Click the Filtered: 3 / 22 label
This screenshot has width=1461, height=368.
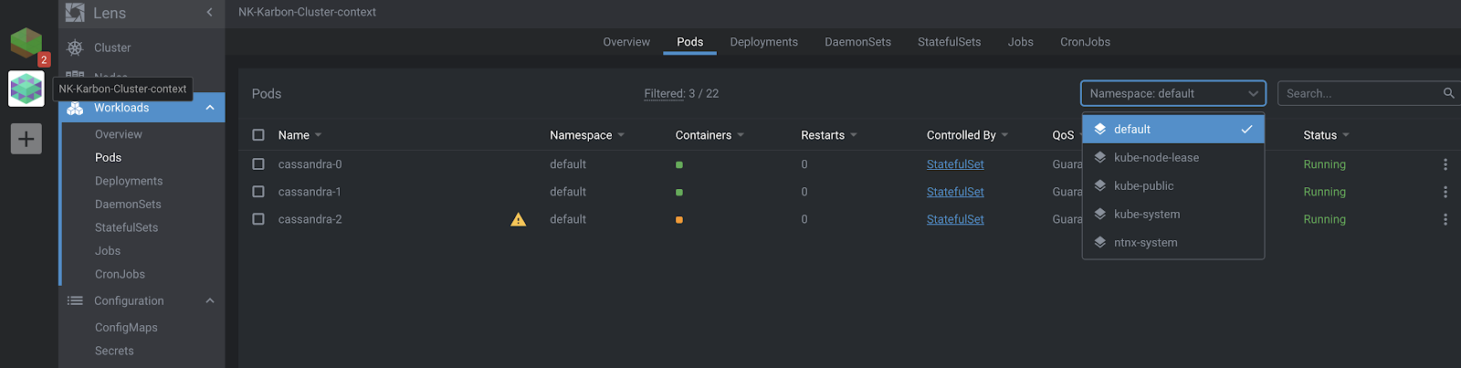coord(681,93)
